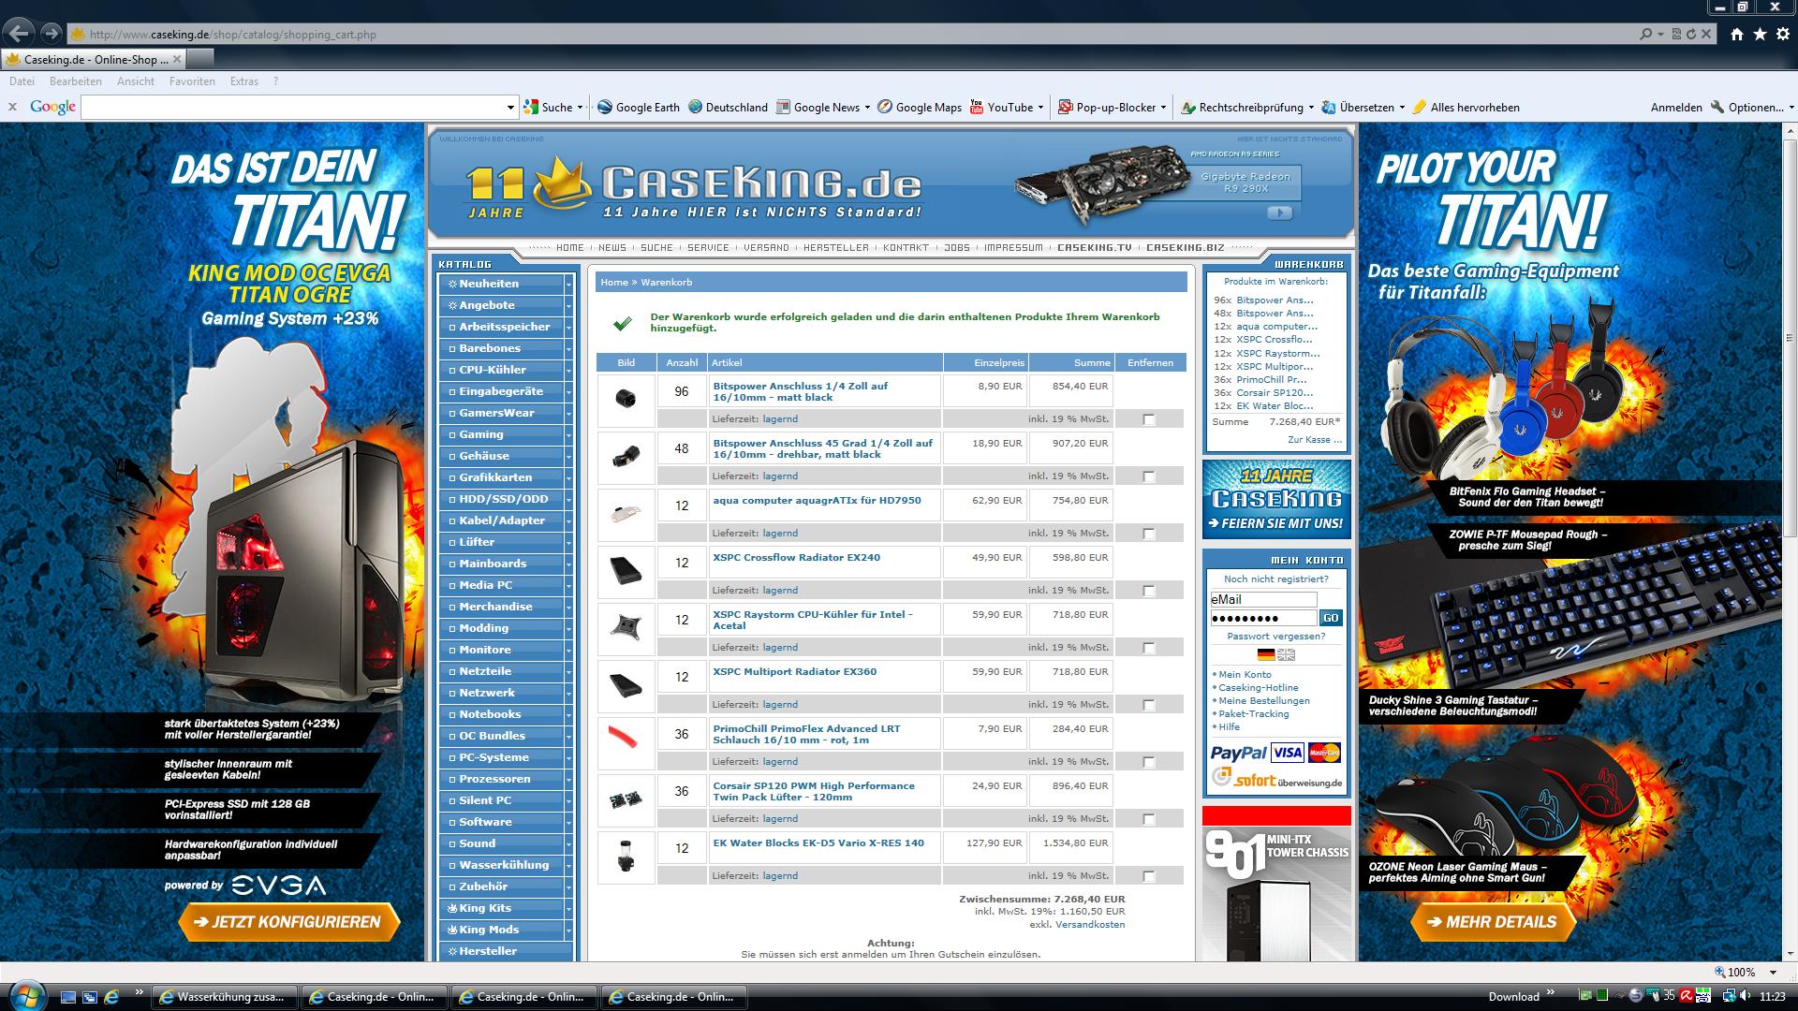Select the German flag language icon
The height and width of the screenshot is (1011, 1798).
pyautogui.click(x=1266, y=654)
